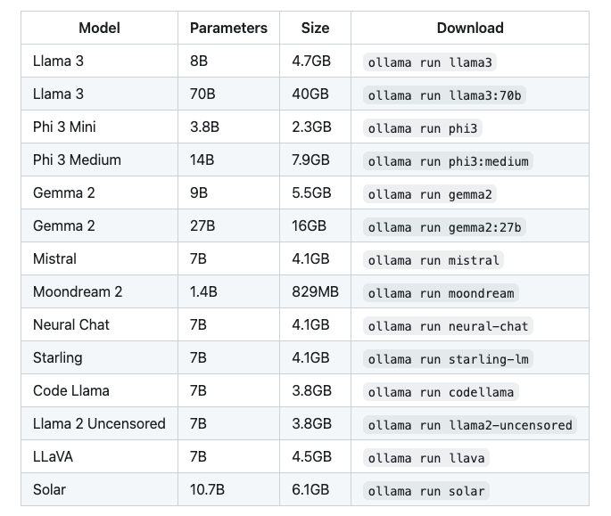Click the 'ollama run phi3' code text
Image resolution: width=611 pixels, height=516 pixels.
pos(423,128)
